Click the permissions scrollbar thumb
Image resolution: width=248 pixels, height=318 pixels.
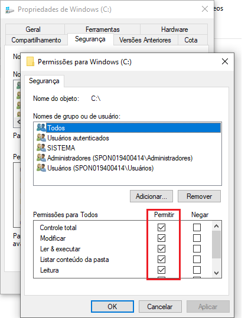point(216,244)
